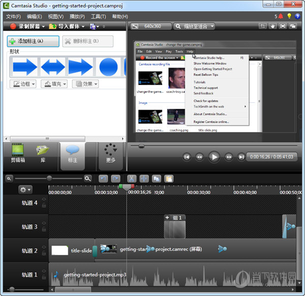Jump to previous clip

pyautogui.click(x=187, y=157)
